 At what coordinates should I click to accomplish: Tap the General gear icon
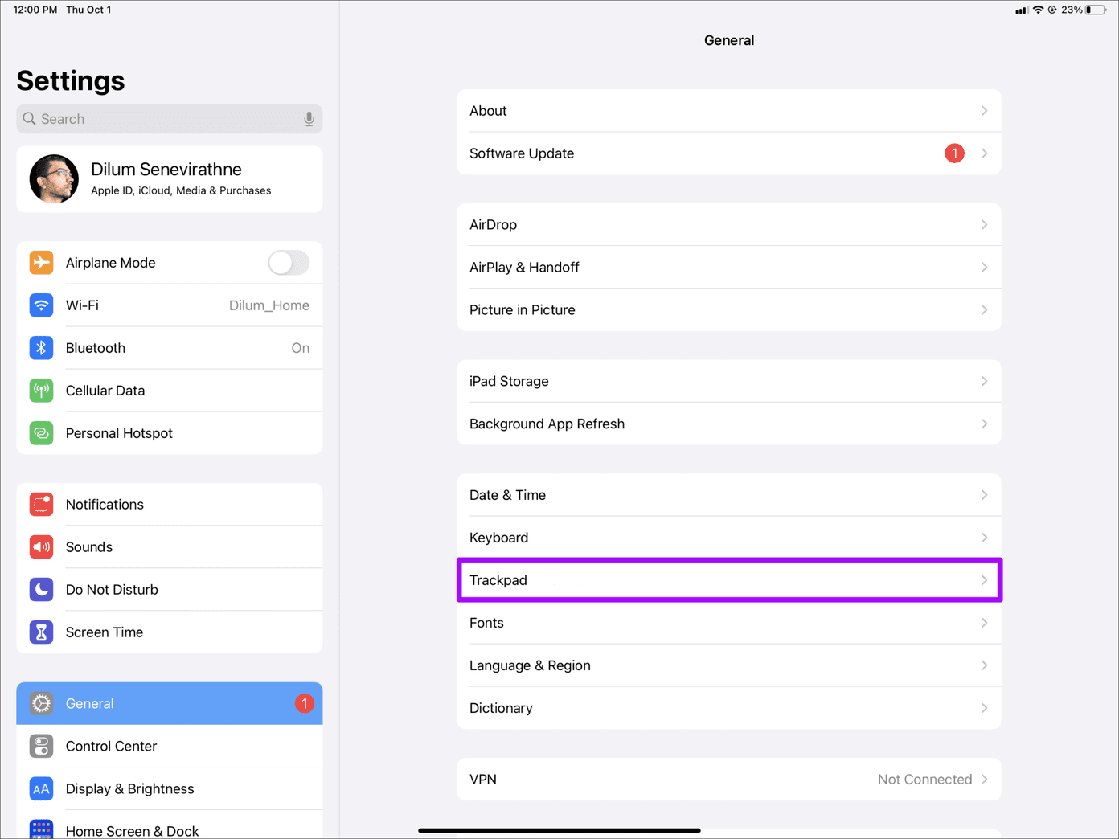pyautogui.click(x=41, y=704)
